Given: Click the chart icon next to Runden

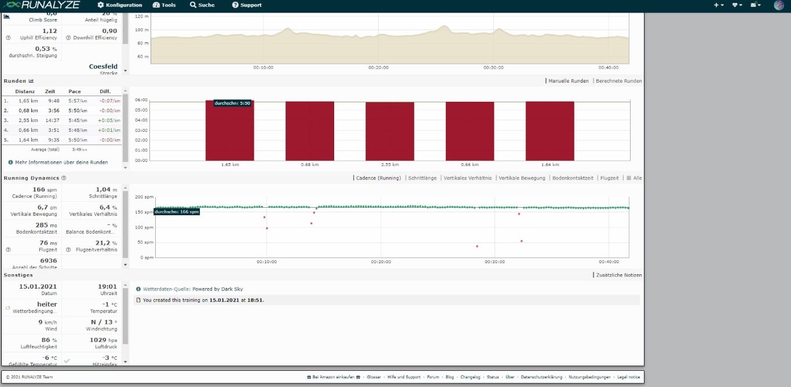Looking at the screenshot, I should tap(31, 82).
